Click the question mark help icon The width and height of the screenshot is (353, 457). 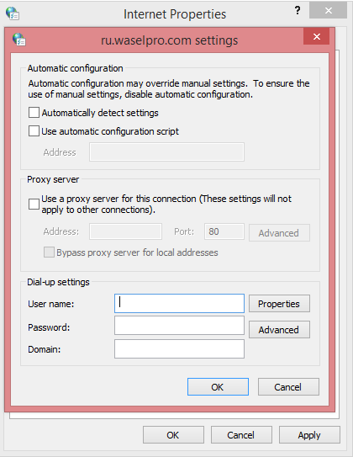tap(298, 10)
